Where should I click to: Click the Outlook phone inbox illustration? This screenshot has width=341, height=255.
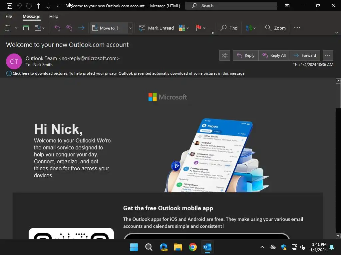click(x=216, y=155)
